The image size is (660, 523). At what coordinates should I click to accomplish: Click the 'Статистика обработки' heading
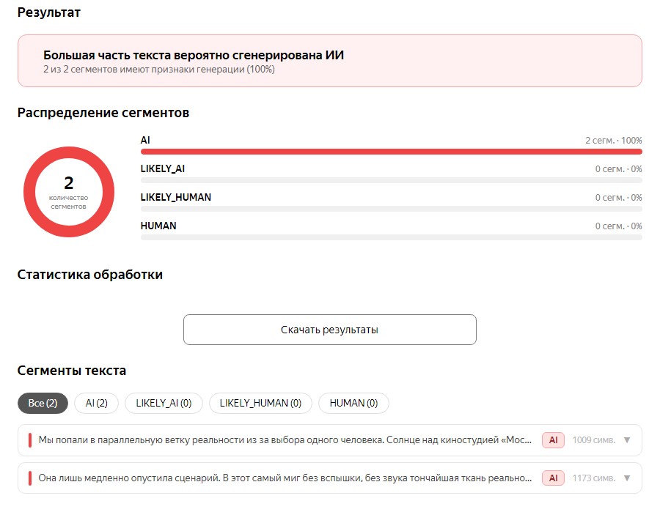tap(90, 275)
